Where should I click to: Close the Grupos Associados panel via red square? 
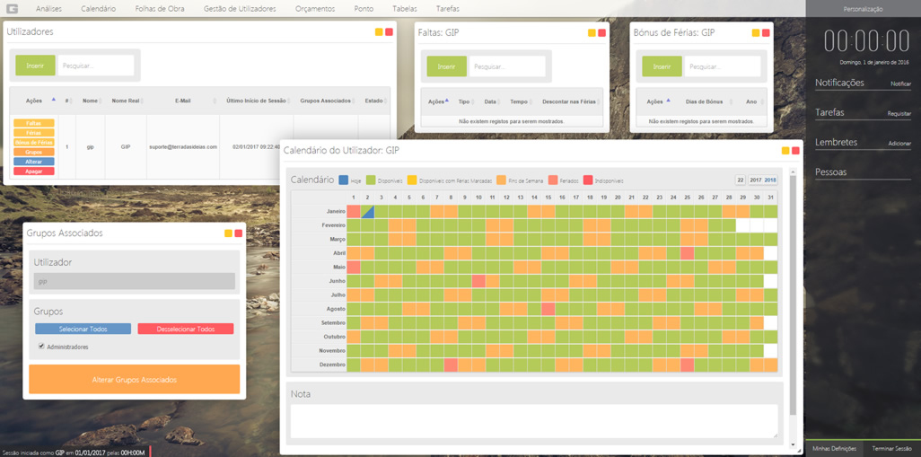click(x=239, y=233)
